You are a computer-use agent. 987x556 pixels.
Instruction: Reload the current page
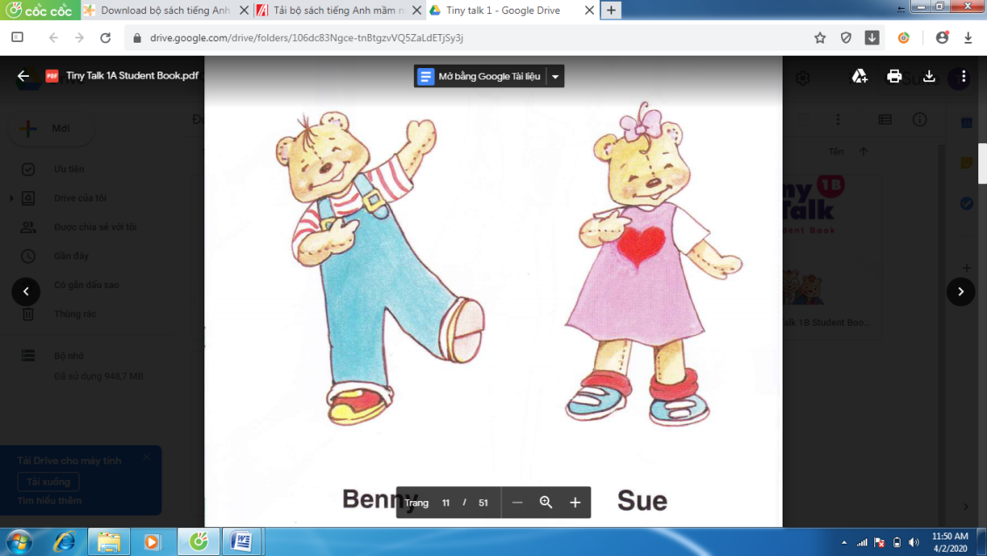(x=106, y=38)
